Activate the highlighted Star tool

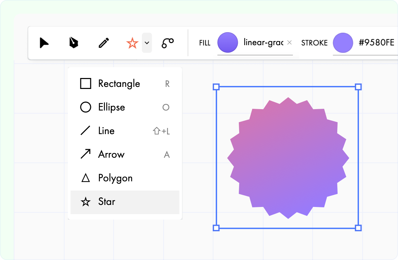point(132,43)
